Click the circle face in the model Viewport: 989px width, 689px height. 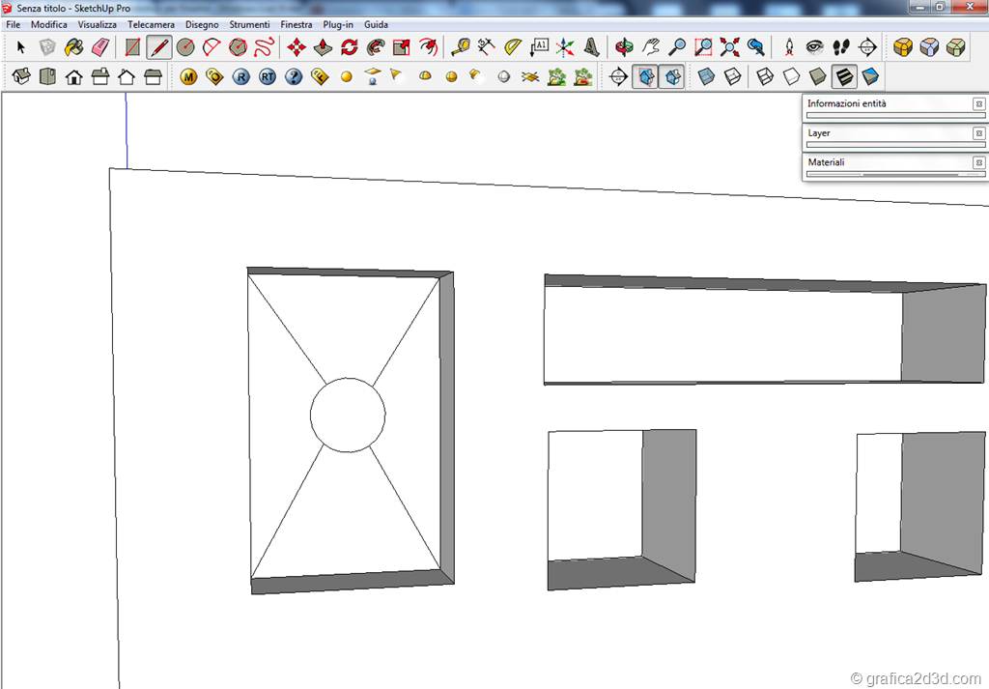click(x=348, y=415)
